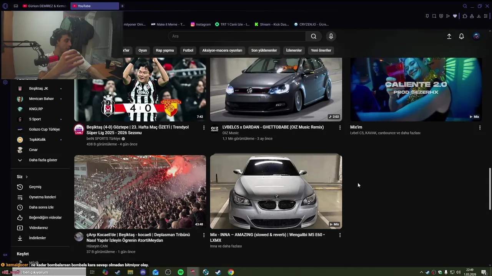The image size is (492, 276).
Task: Open the CRYZEN.IO bookmark
Action: tap(311, 24)
